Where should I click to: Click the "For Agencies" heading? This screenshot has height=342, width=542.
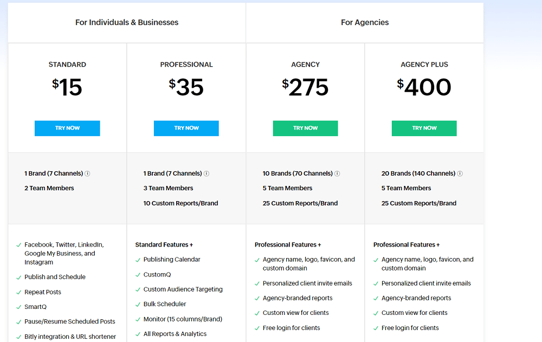pos(365,22)
